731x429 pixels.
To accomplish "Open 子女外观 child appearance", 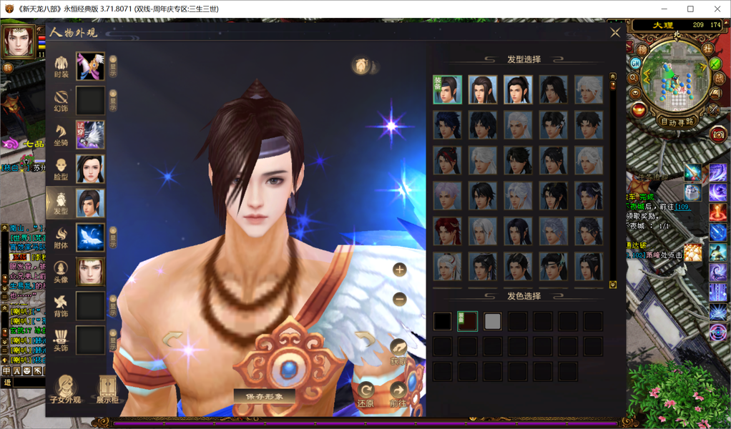I will (x=65, y=390).
